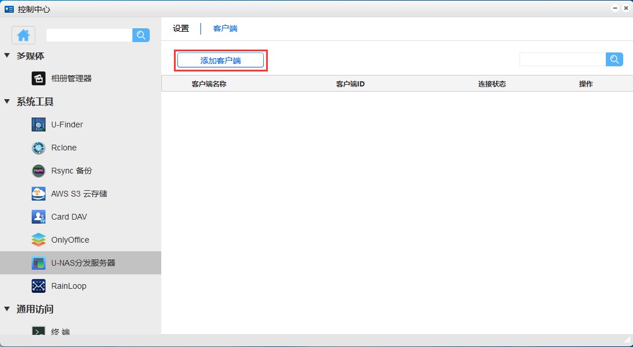Collapse the 多媒体 section
633x347 pixels.
(7, 56)
